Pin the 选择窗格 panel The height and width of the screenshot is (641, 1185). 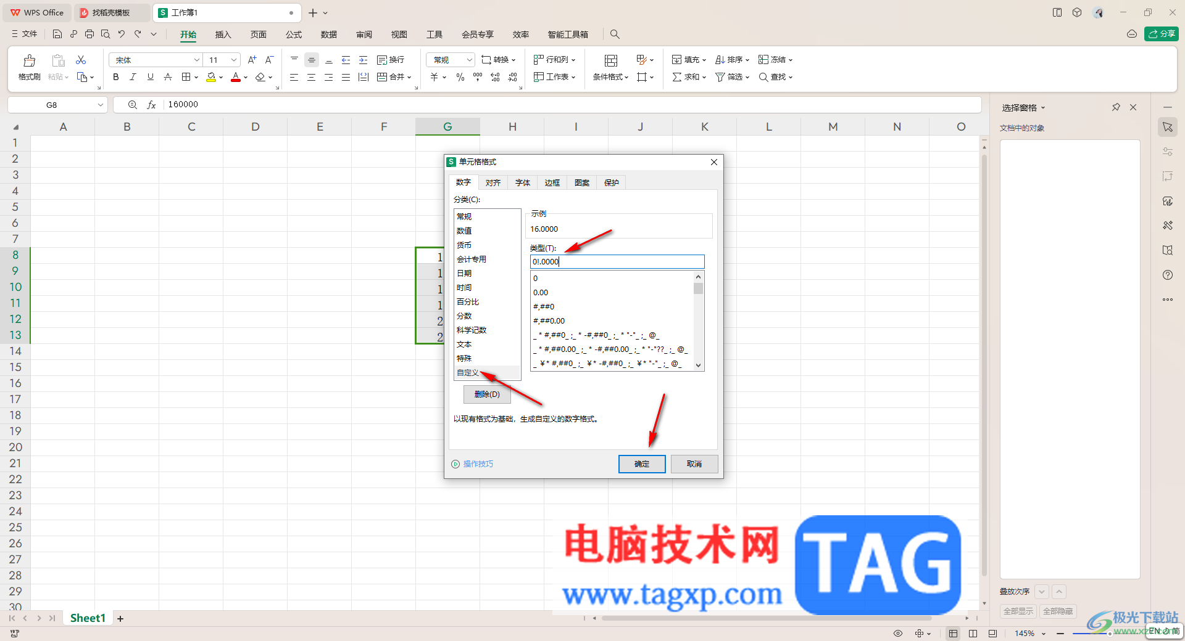1116,107
